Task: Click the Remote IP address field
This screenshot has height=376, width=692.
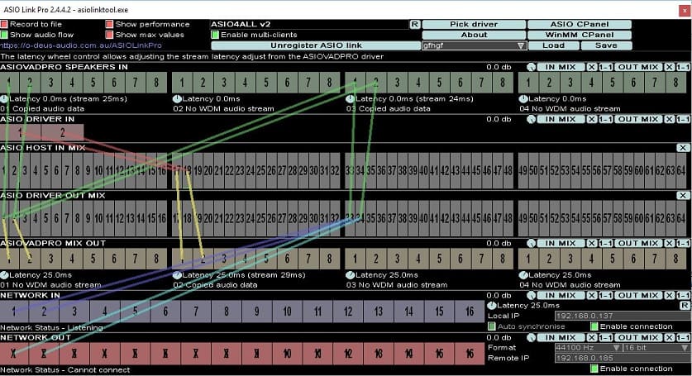Action: [623, 359]
